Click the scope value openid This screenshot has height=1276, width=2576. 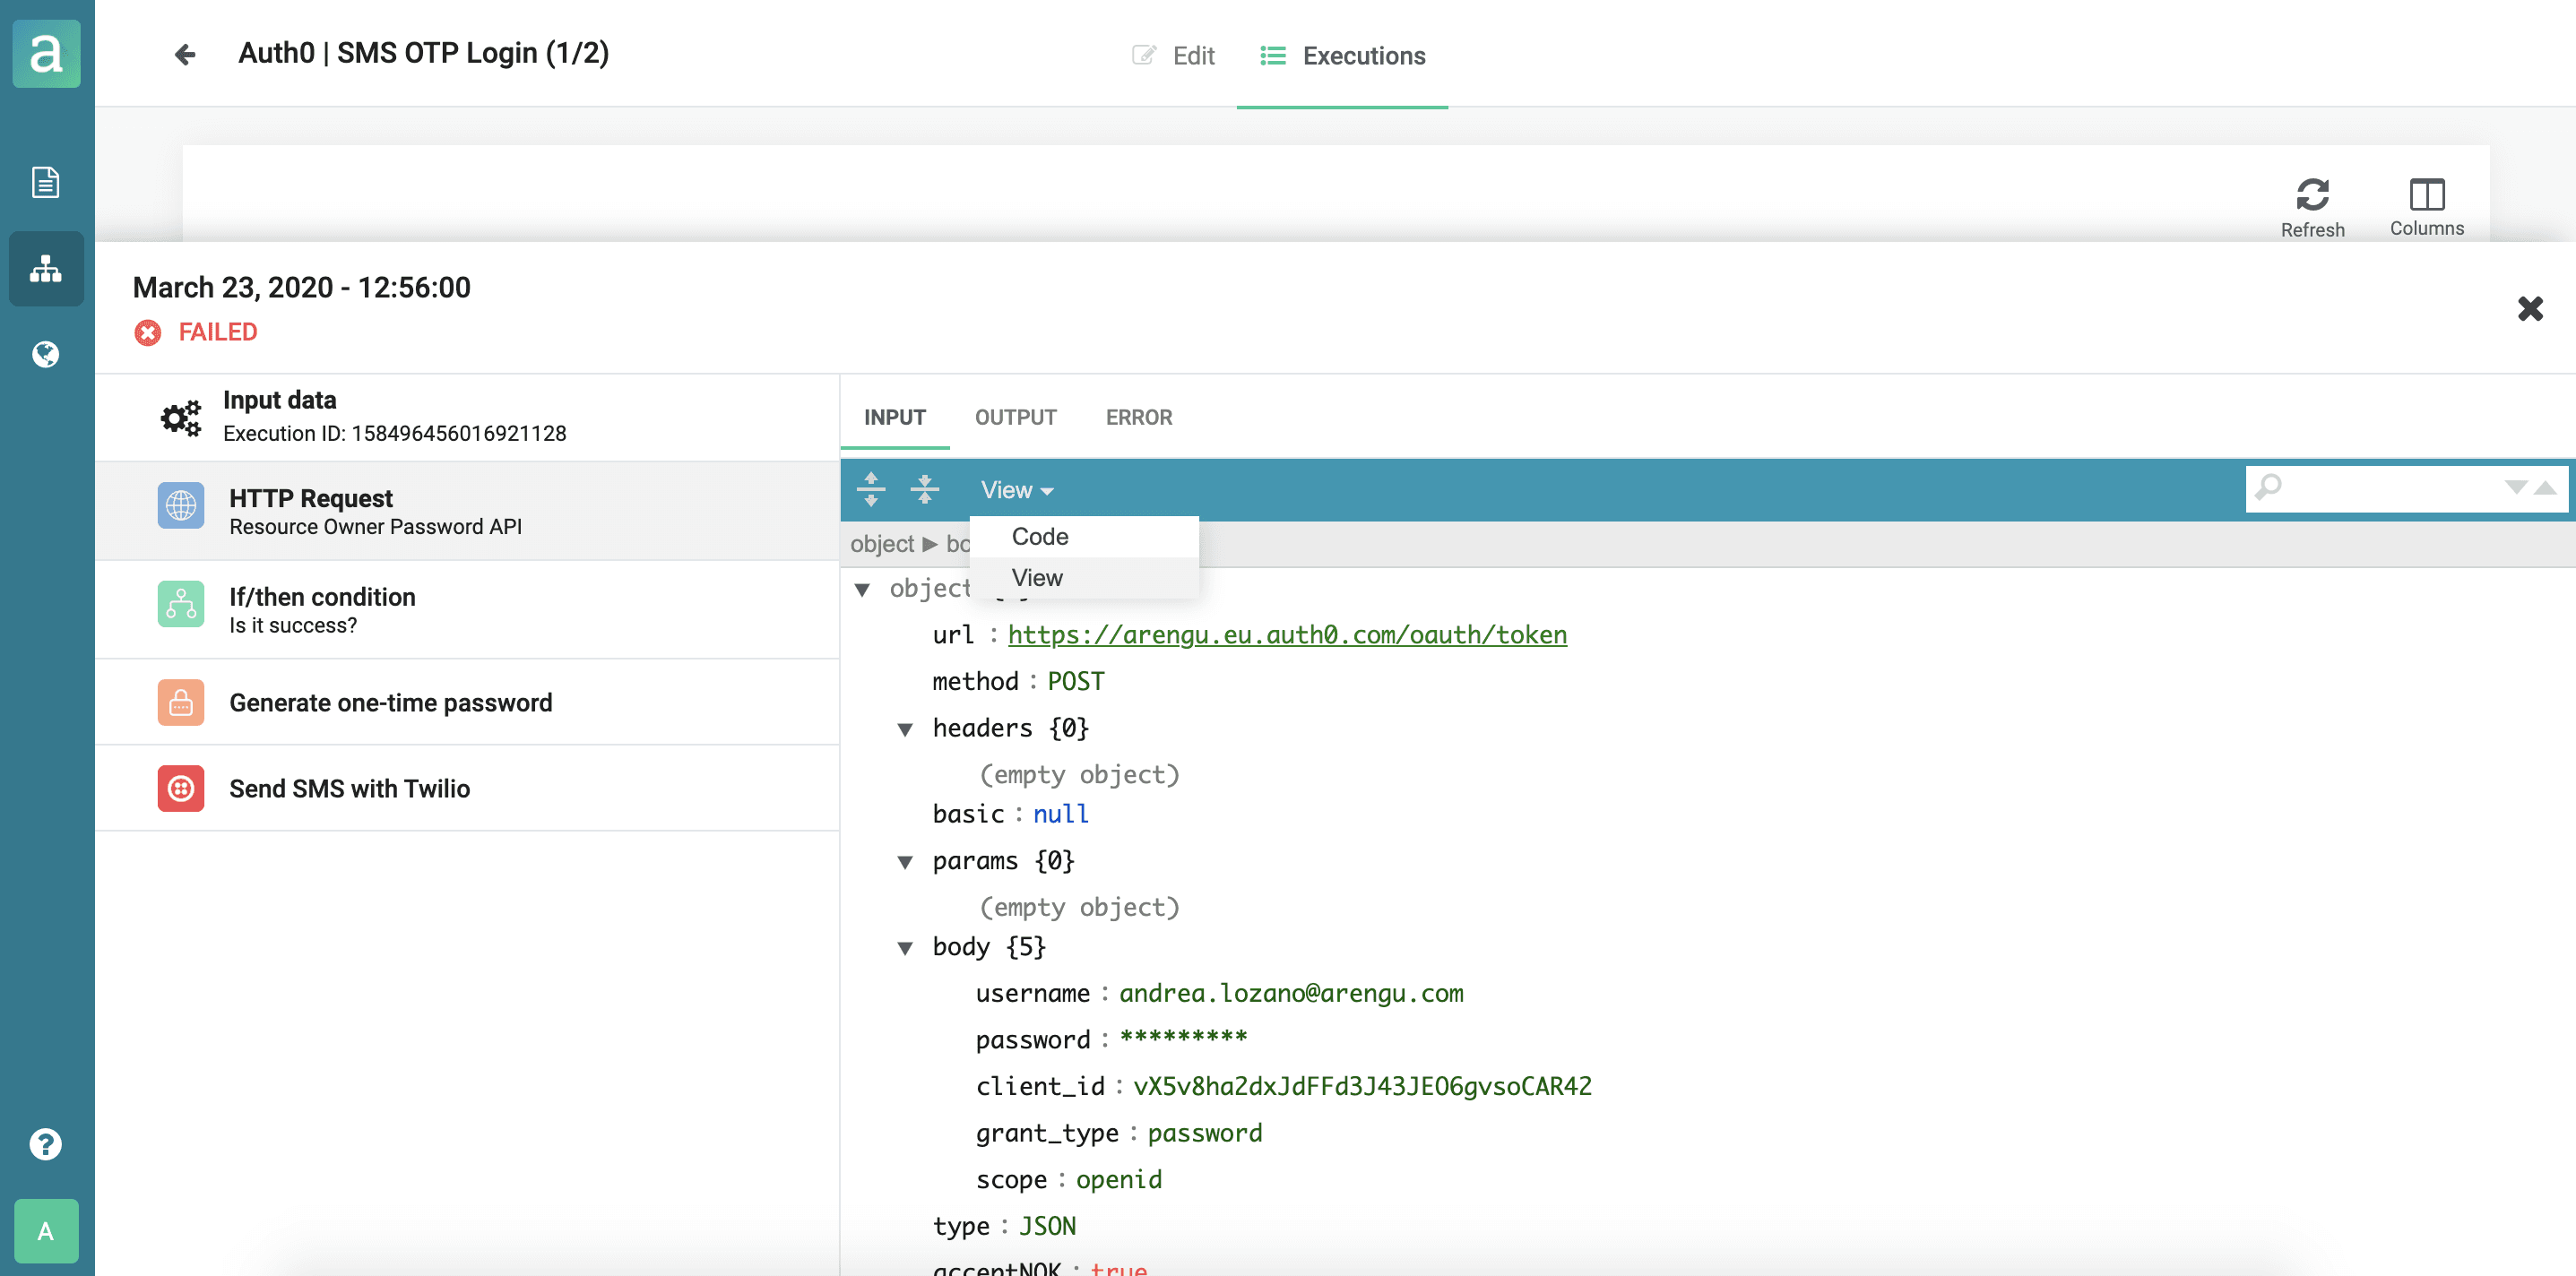[1118, 1180]
